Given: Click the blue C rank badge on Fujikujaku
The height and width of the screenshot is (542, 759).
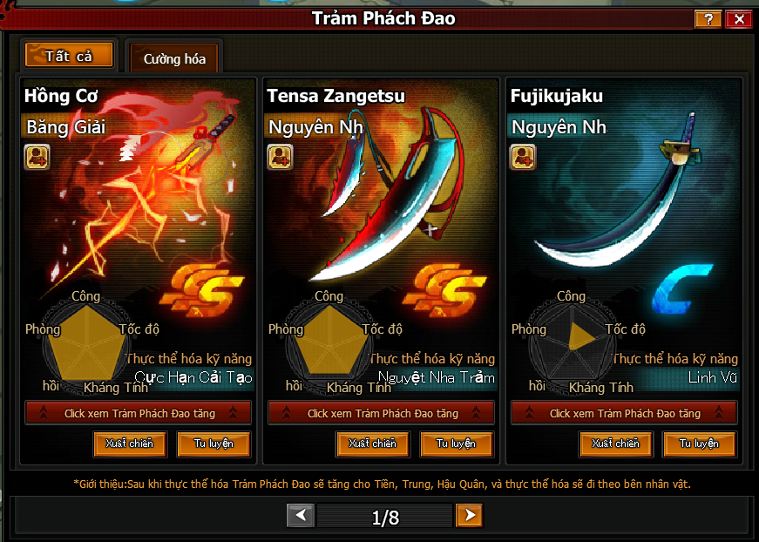Looking at the screenshot, I should pyautogui.click(x=681, y=288).
